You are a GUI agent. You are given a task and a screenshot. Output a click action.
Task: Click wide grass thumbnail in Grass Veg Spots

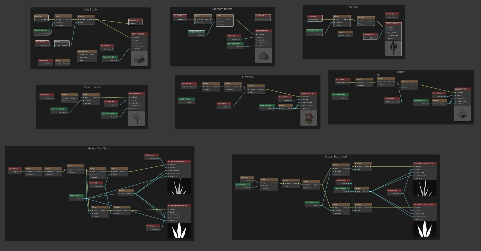pos(179,230)
